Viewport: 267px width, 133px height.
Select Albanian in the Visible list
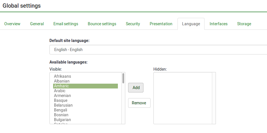point(62,81)
